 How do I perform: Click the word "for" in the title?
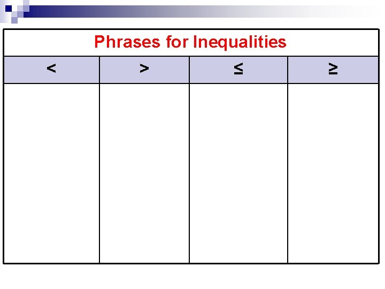tap(177, 42)
